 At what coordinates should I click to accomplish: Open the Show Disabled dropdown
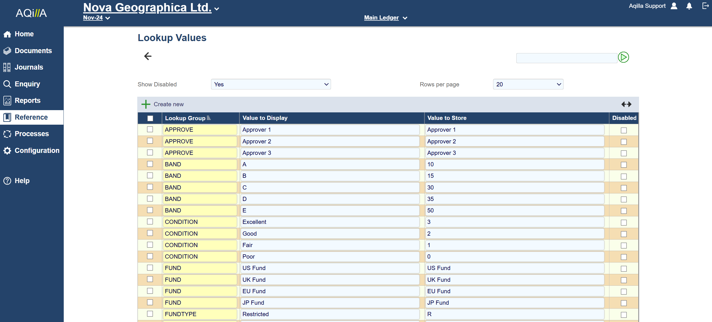[271, 84]
